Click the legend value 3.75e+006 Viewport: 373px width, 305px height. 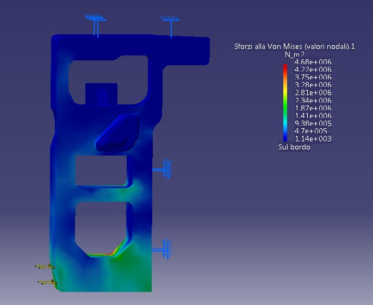tap(313, 77)
